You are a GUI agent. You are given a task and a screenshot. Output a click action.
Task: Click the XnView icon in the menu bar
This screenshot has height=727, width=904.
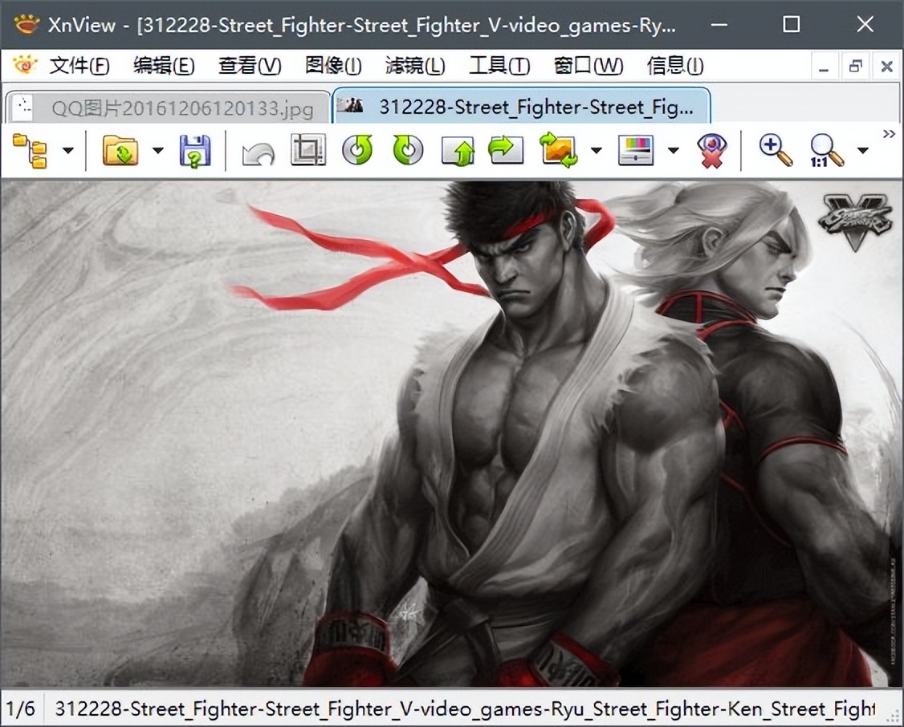(x=25, y=65)
